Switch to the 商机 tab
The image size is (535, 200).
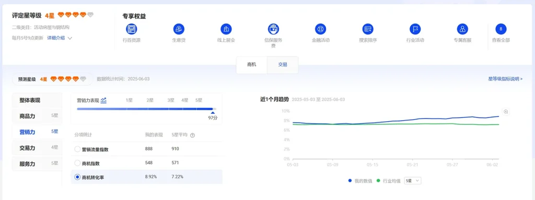(x=251, y=65)
